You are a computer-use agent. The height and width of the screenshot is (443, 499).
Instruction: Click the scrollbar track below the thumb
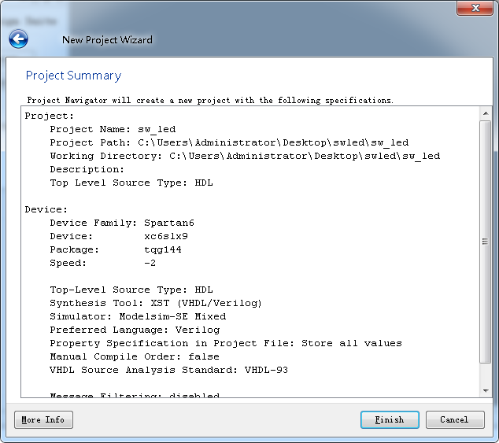click(486, 374)
